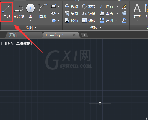Expand the 修改 panel title
Screen dimensions: 148x120
pyautogui.click(x=96, y=27)
